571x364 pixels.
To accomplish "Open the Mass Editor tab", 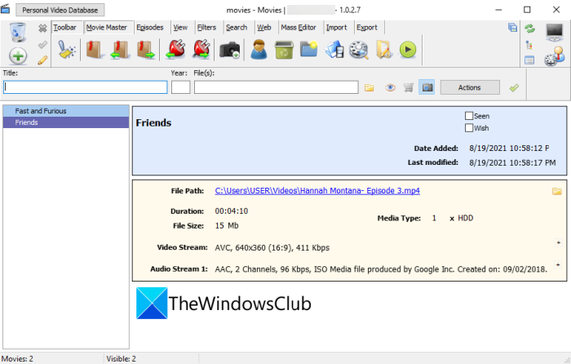I will click(x=299, y=27).
